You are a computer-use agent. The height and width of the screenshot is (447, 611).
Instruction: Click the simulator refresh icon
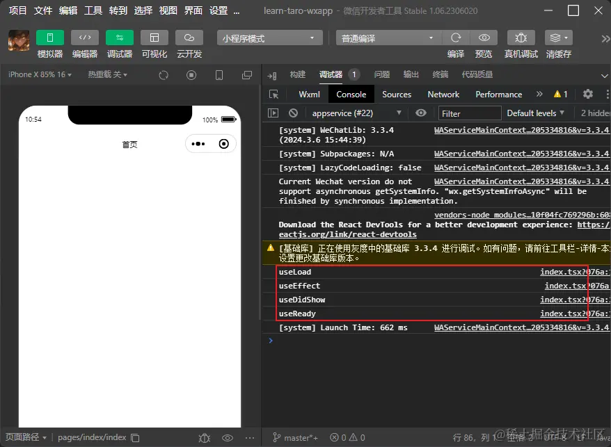(x=164, y=75)
